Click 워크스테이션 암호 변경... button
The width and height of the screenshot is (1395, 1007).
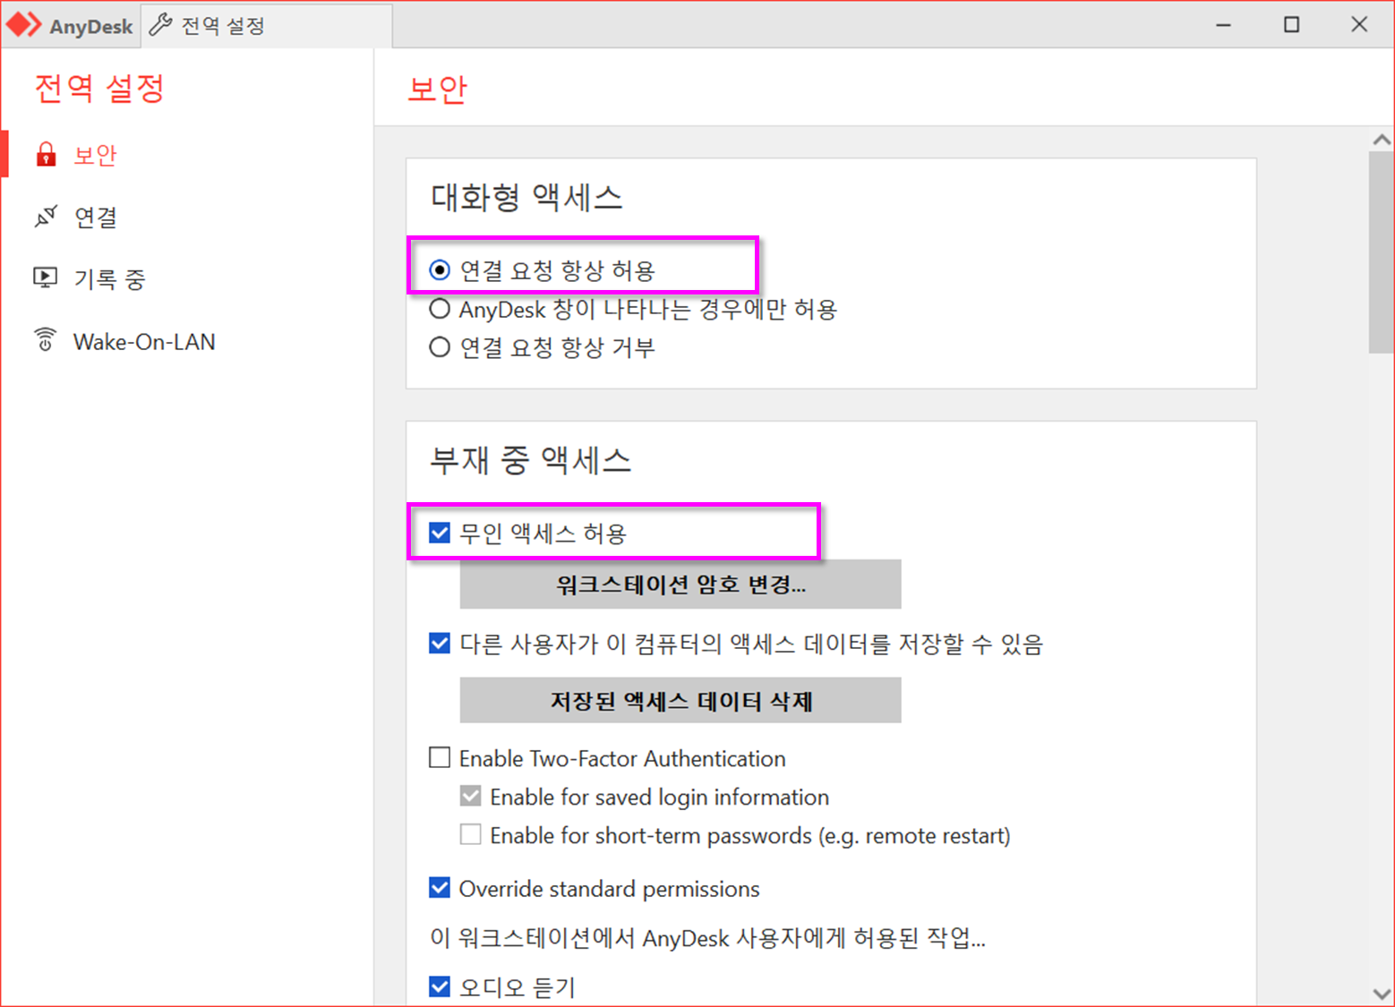[680, 585]
